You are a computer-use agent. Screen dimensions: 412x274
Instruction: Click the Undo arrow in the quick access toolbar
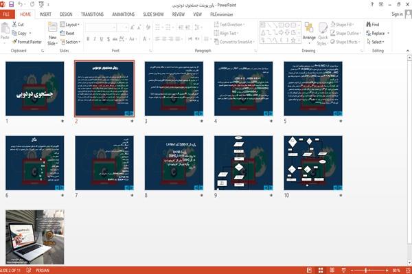[21, 4]
